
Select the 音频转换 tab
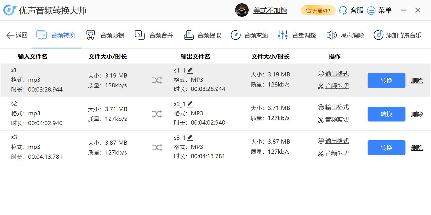pos(56,35)
